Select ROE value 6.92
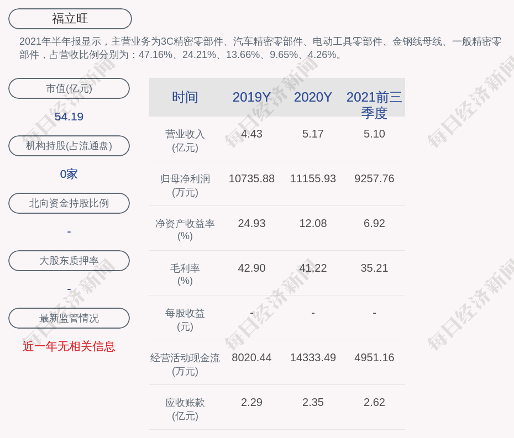 (x=374, y=223)
